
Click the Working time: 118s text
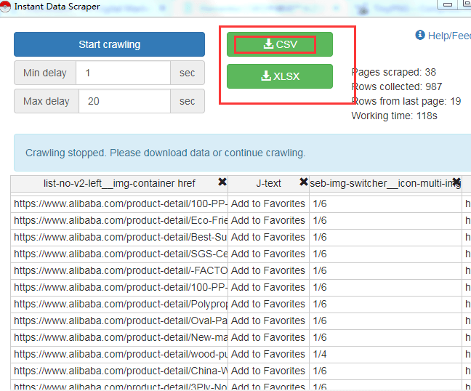[x=394, y=116]
